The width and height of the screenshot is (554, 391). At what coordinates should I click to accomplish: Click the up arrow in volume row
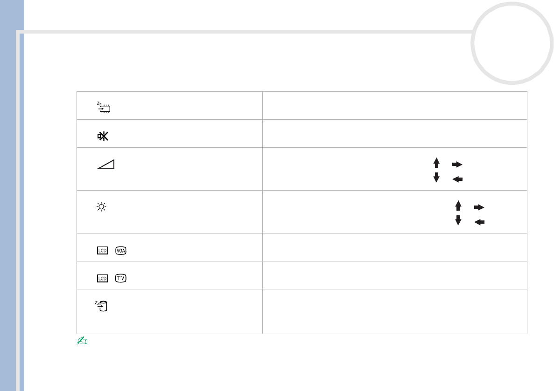[436, 163]
